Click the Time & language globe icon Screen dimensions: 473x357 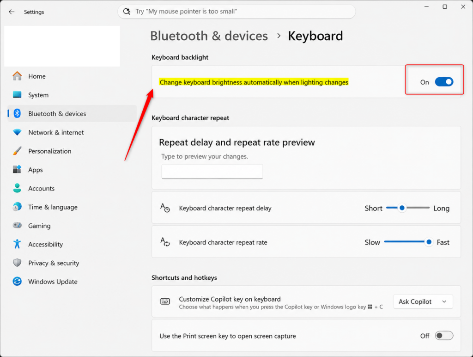click(17, 207)
